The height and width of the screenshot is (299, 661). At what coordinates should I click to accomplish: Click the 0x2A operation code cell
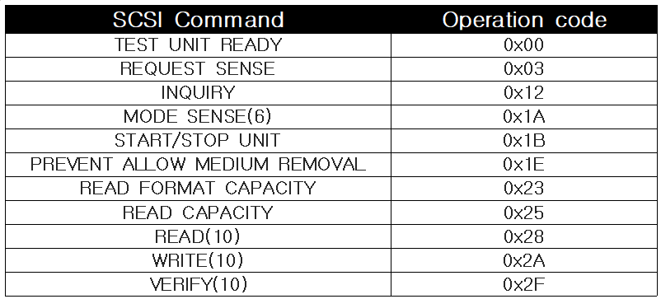click(x=524, y=260)
